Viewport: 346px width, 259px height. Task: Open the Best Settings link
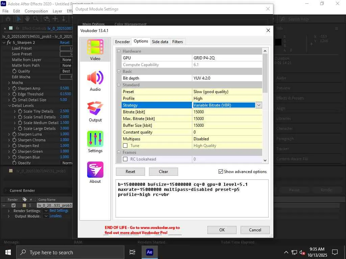59,211
